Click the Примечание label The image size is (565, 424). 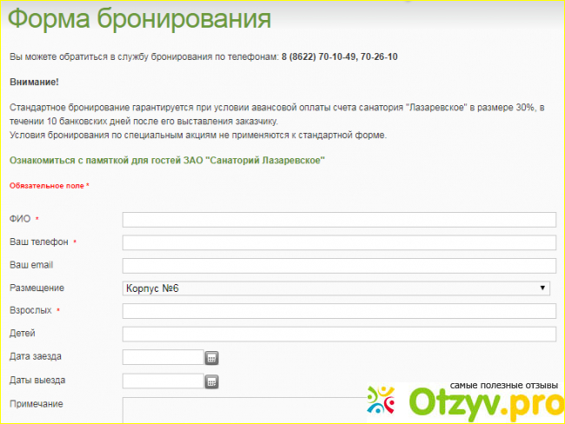pyautogui.click(x=36, y=404)
